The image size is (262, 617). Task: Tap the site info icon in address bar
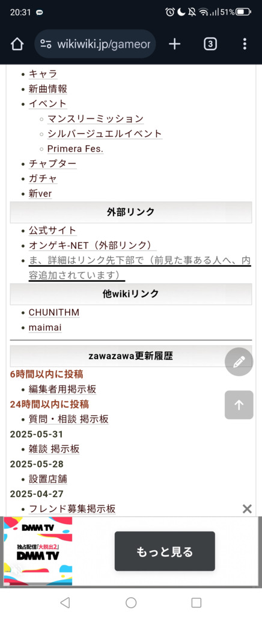point(46,44)
